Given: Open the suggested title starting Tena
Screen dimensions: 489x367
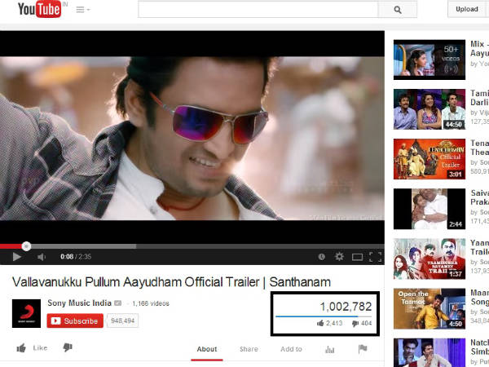Looking at the screenshot, I should (x=480, y=148).
